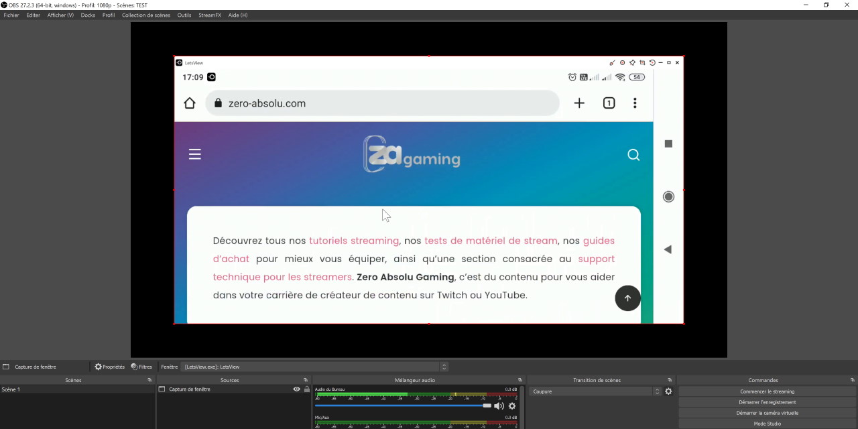
Task: Open the Filtres dialog
Action: [141, 367]
